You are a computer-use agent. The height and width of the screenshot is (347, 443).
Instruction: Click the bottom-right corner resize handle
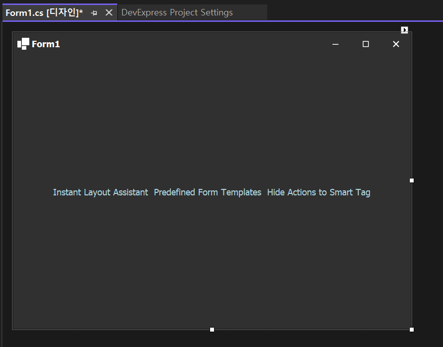point(412,330)
